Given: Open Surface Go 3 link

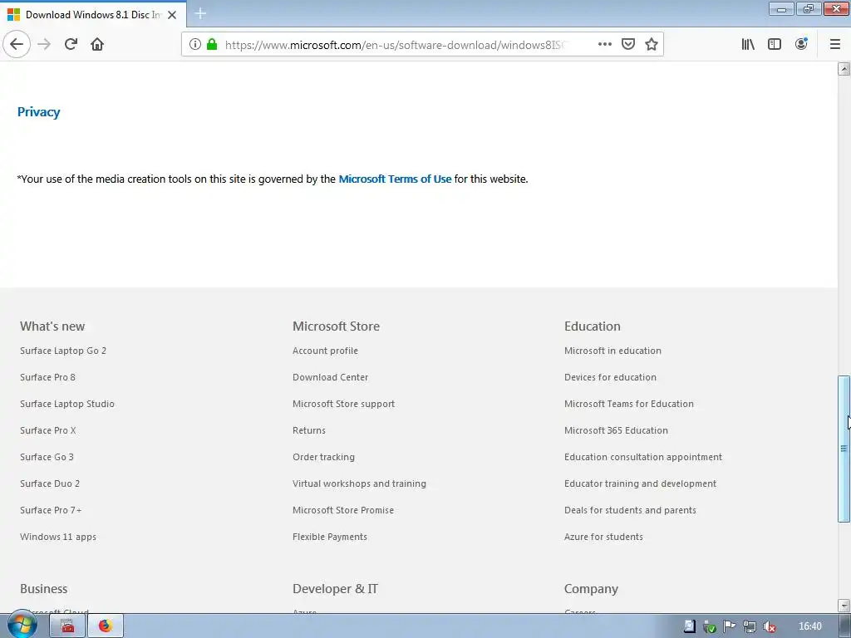Looking at the screenshot, I should (x=47, y=457).
